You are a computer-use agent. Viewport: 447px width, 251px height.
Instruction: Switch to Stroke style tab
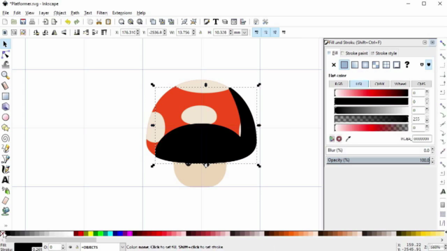click(383, 53)
